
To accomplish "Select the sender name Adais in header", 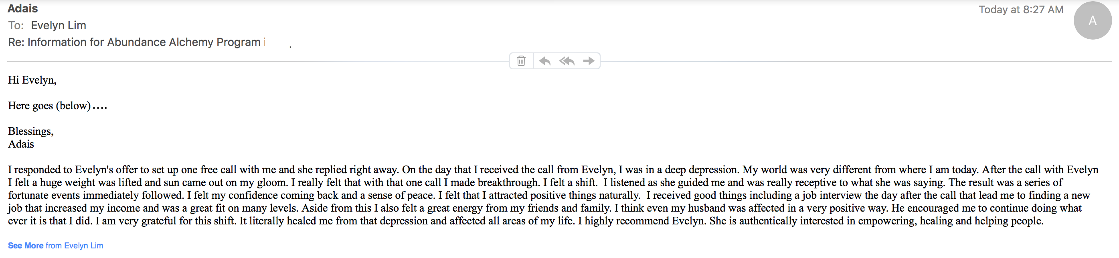I will [x=22, y=8].
